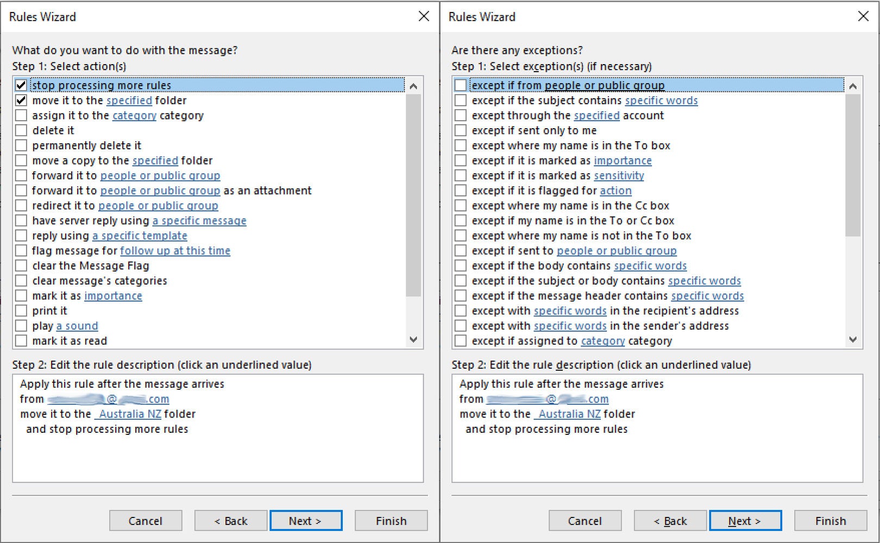Click 'specific words' link in subject contains exception
880x543 pixels.
point(661,100)
